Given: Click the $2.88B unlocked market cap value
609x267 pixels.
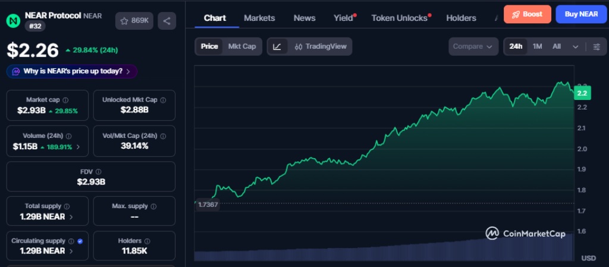Looking at the screenshot, I should coord(134,110).
